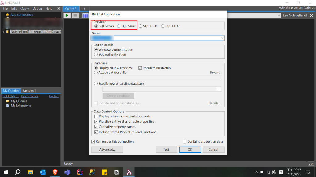Screen dimensions: 316x177
Task: Open Microsoft Teams from the taskbar
Action: [67, 172]
